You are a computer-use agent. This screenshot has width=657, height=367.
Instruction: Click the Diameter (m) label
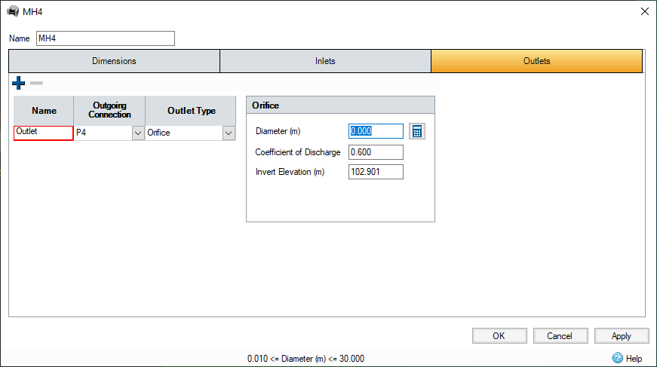pos(278,131)
